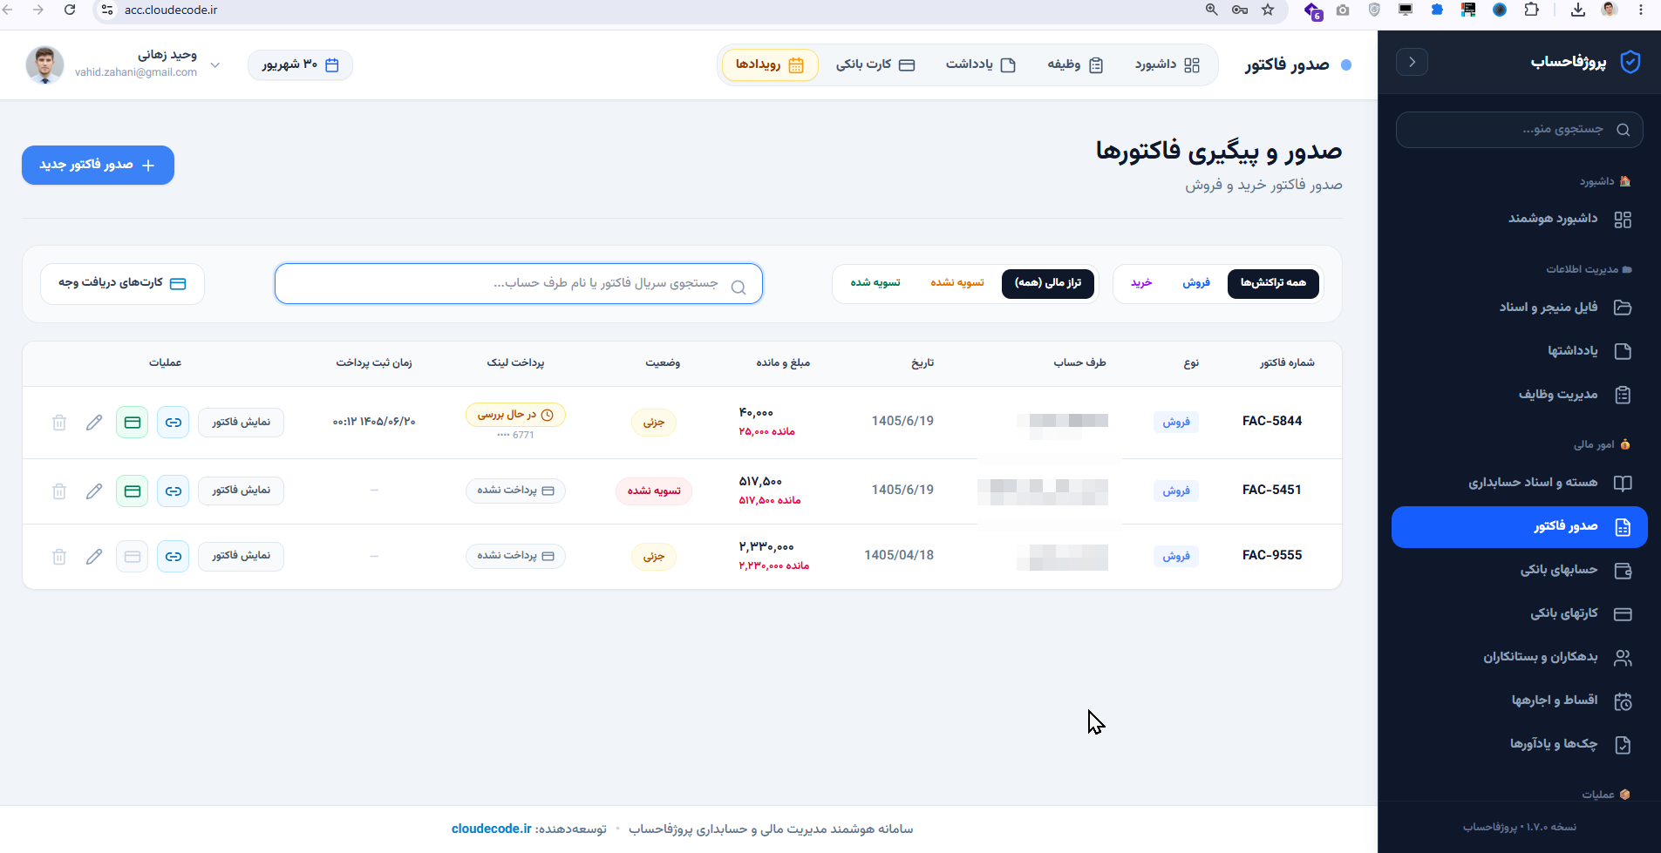Click پرداخت نشده badge for FAC-9555
Screen dimensions: 1661x853
tap(515, 556)
